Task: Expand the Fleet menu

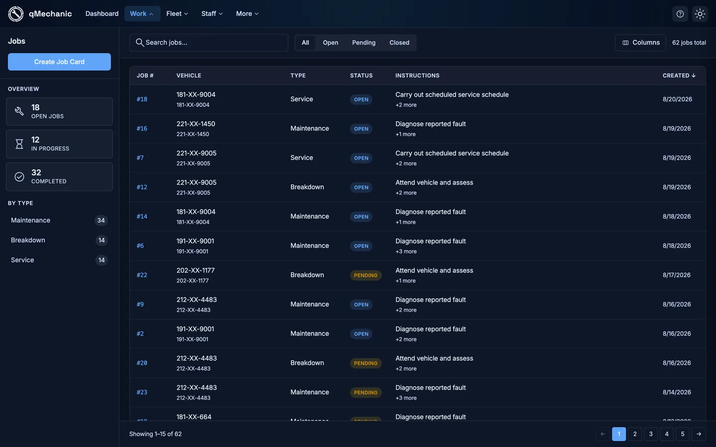Action: pos(177,14)
